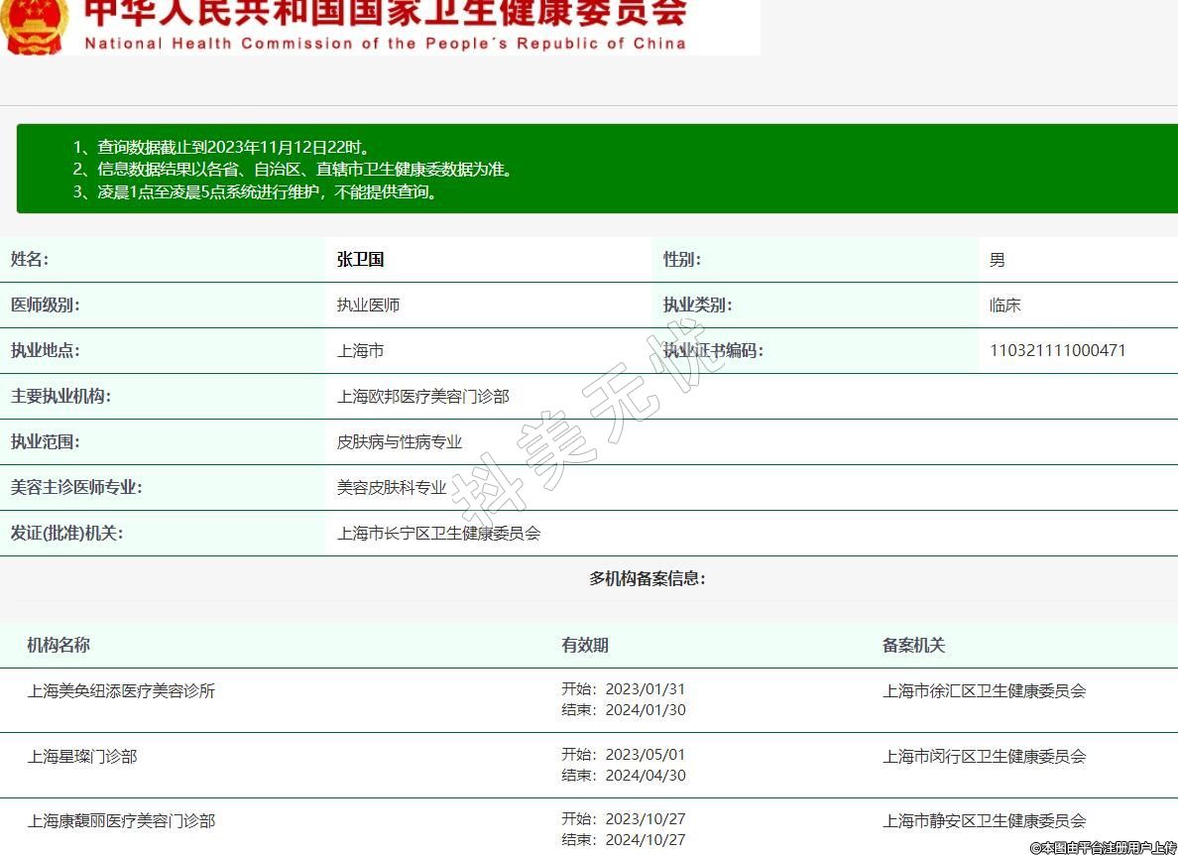Click the Chinese commission header title
The width and height of the screenshot is (1178, 855).
click(385, 12)
